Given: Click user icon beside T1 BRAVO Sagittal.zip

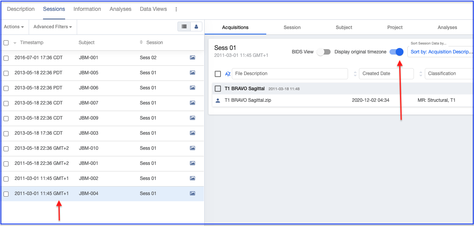Looking at the screenshot, I should (217, 101).
